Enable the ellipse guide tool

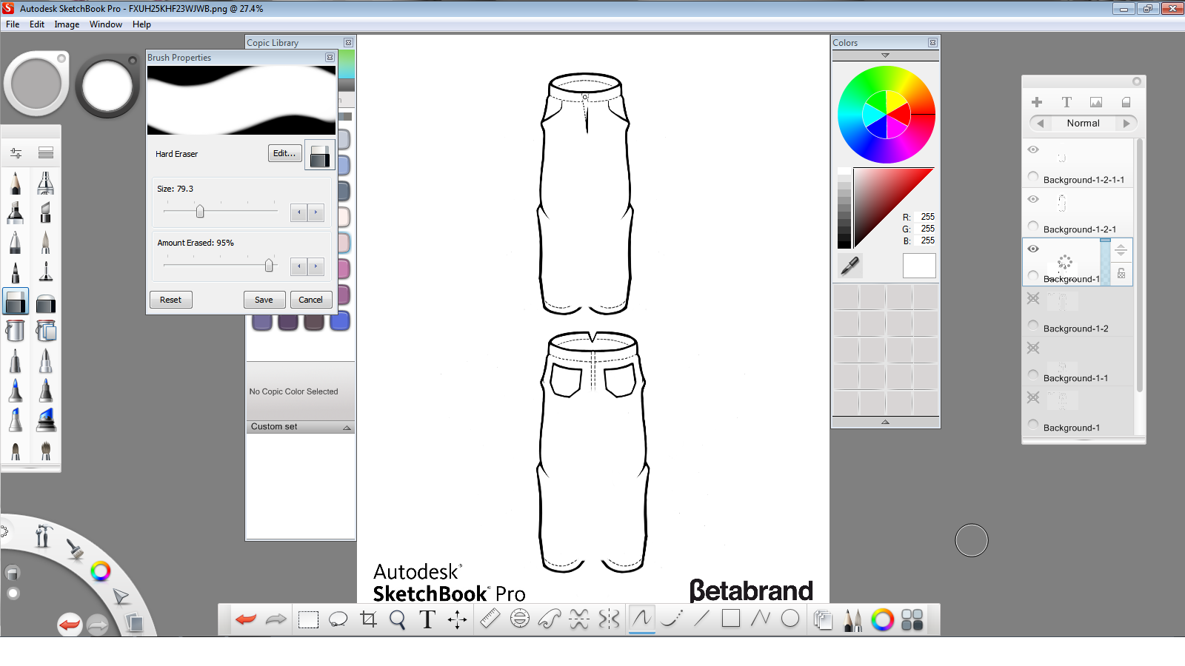tap(520, 619)
